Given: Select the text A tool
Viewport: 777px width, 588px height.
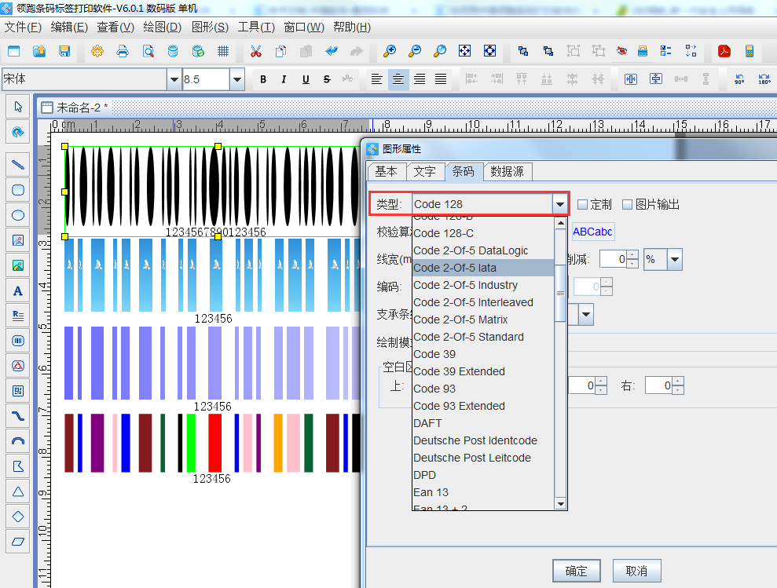Looking at the screenshot, I should coord(18,290).
